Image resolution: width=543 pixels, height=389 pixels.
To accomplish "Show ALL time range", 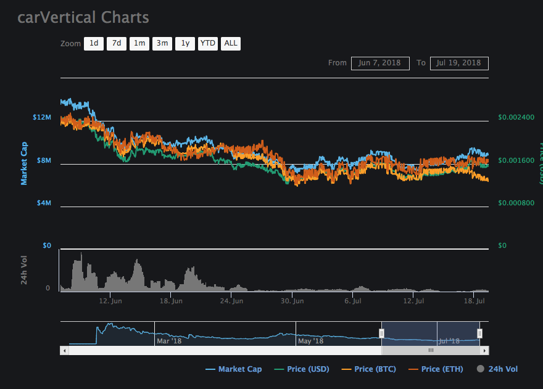I will 231,44.
